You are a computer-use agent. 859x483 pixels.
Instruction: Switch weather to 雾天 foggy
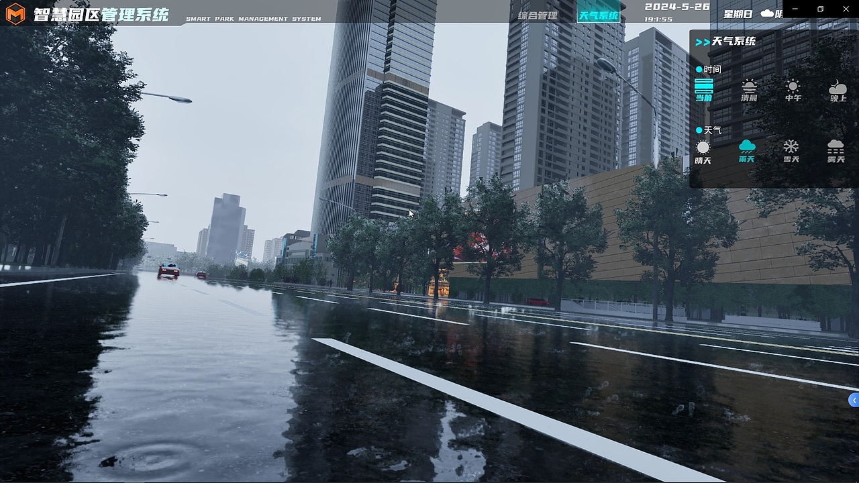pos(836,152)
